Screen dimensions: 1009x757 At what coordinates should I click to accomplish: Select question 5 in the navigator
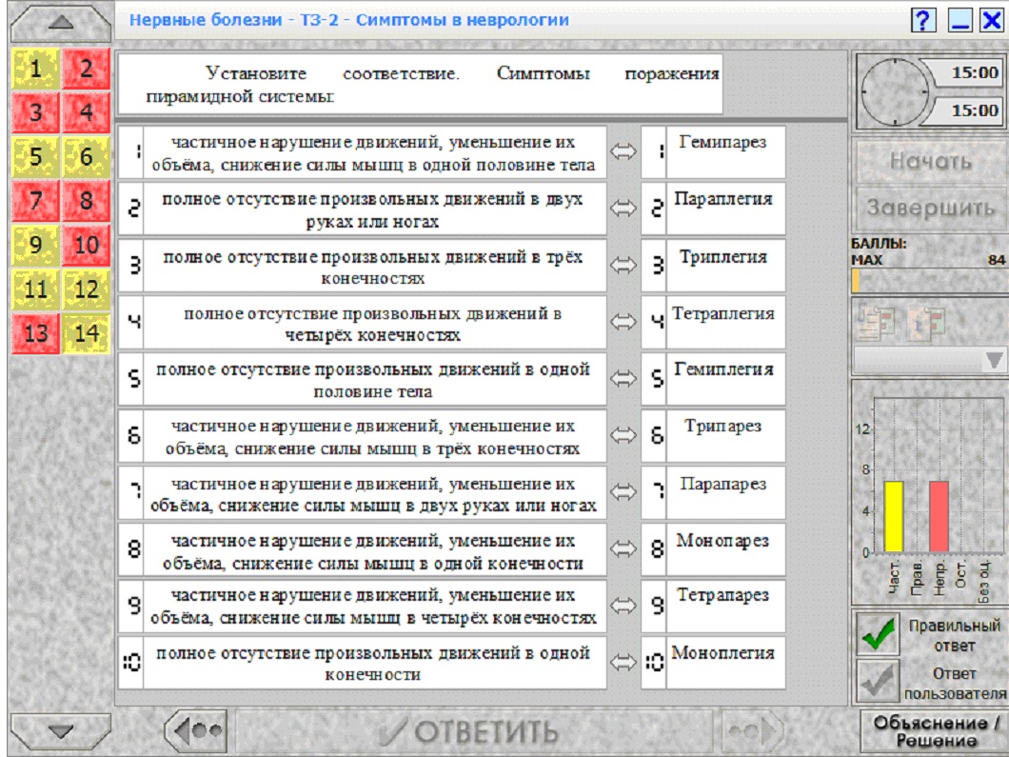click(x=35, y=156)
